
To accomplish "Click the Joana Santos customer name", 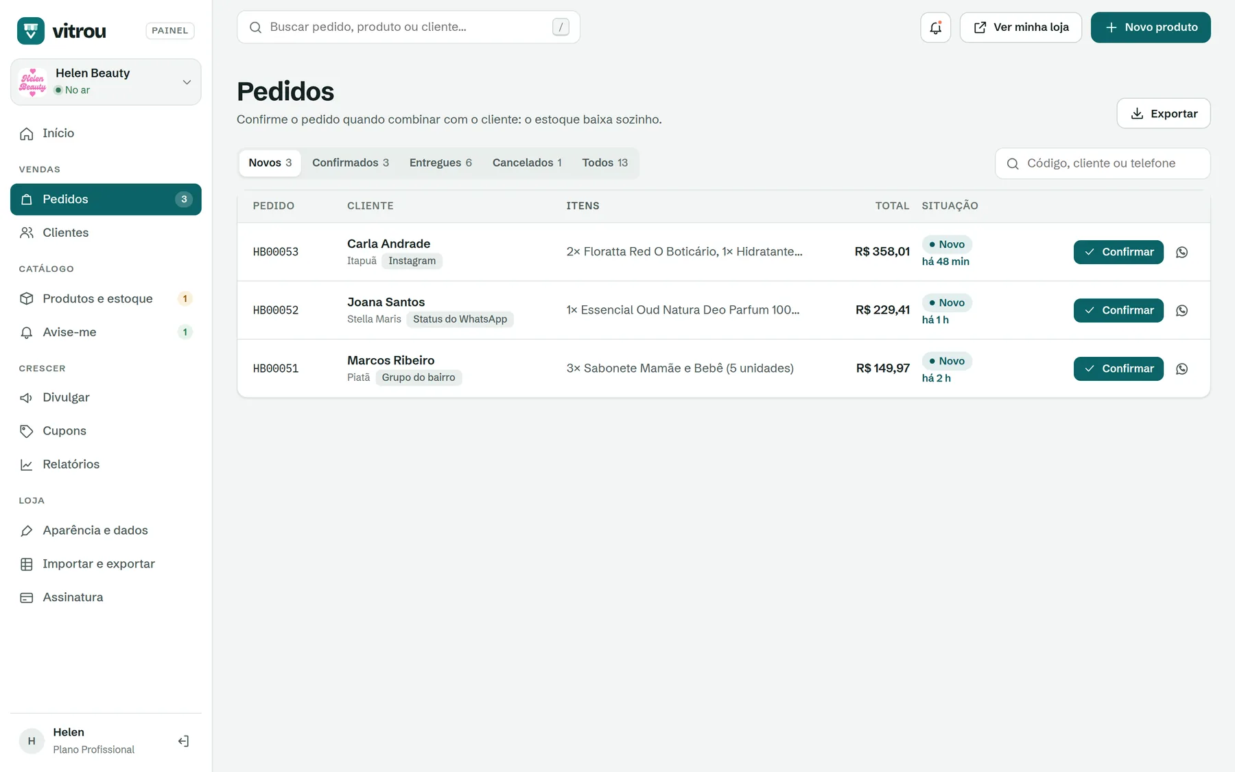I will point(386,302).
